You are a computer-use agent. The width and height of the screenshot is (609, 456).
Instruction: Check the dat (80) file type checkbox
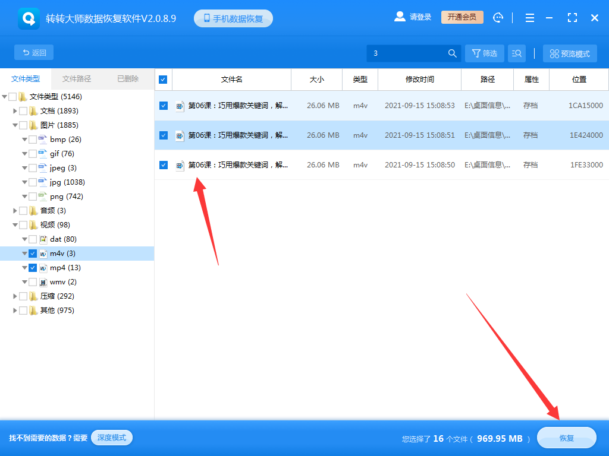(x=33, y=239)
